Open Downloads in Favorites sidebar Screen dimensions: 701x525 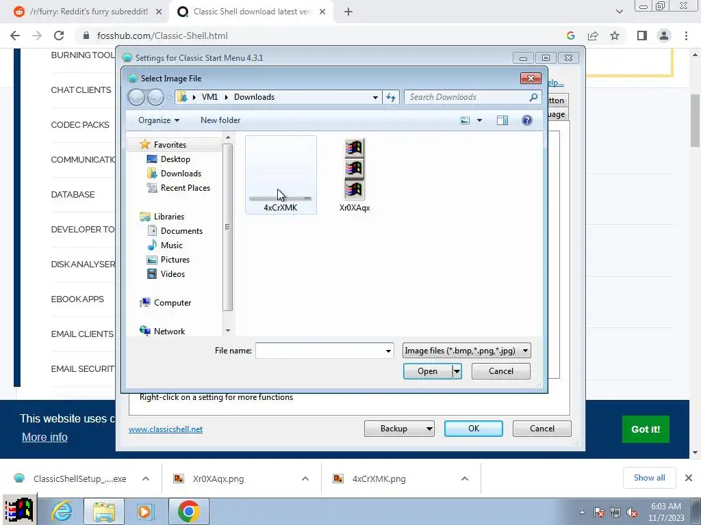[x=180, y=173]
